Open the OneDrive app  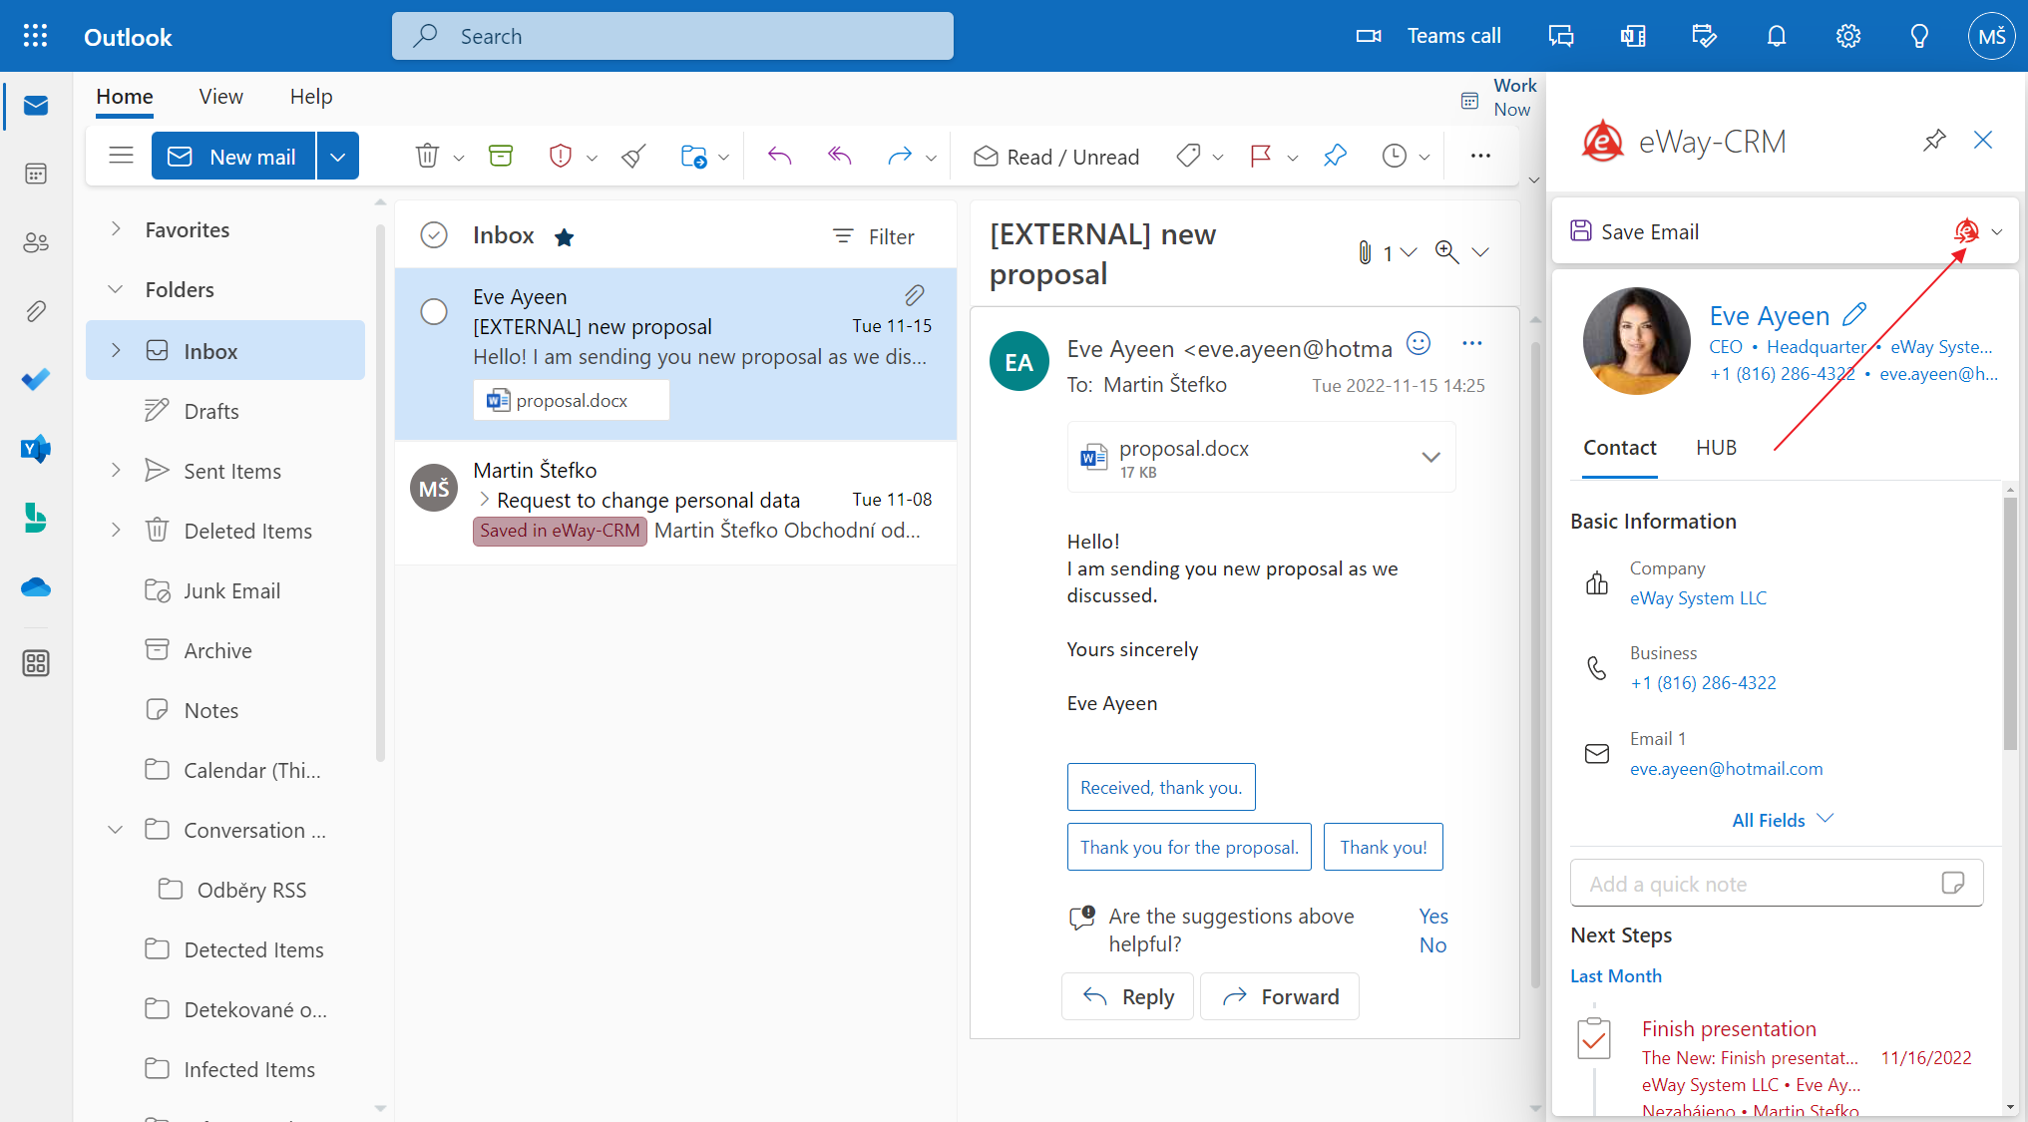pos(36,587)
